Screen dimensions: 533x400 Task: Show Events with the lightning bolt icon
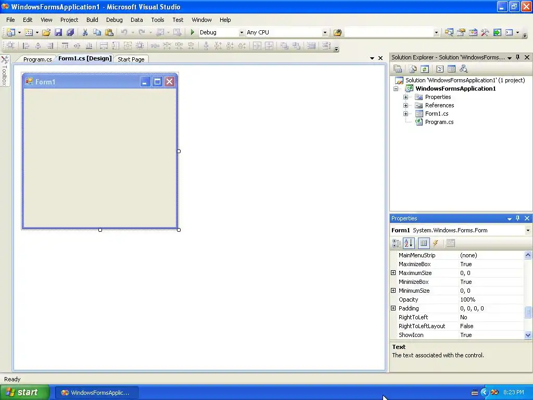436,243
